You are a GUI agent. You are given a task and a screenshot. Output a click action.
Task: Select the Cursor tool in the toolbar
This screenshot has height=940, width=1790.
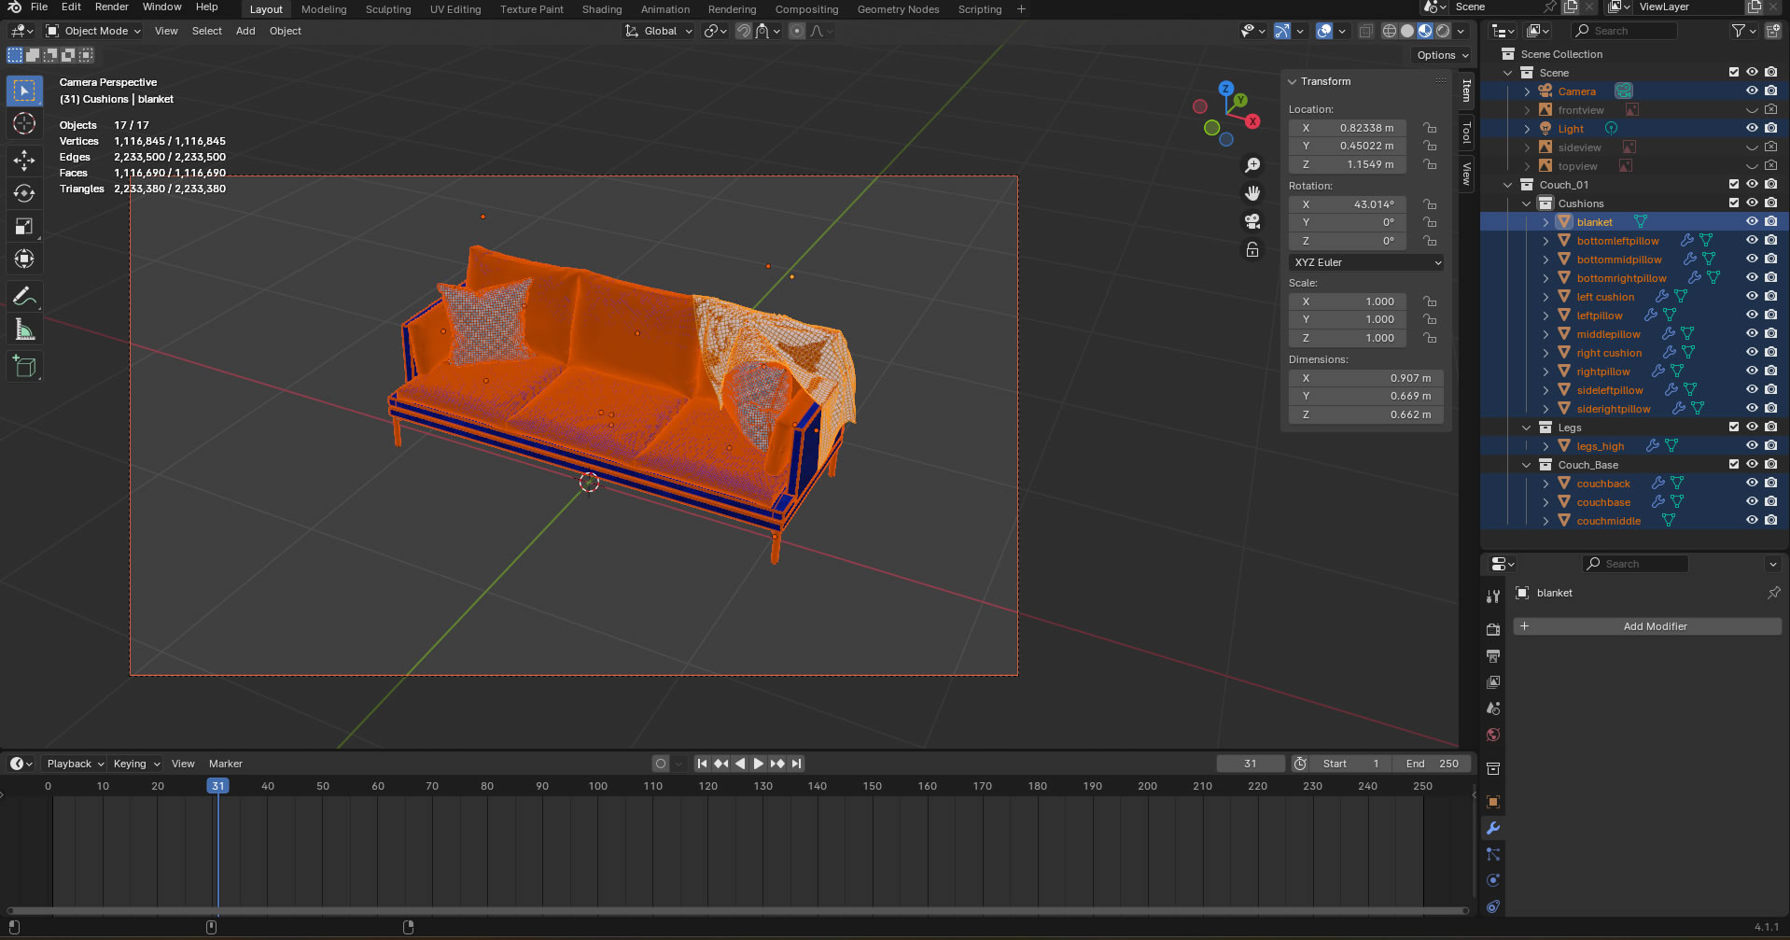pyautogui.click(x=24, y=124)
